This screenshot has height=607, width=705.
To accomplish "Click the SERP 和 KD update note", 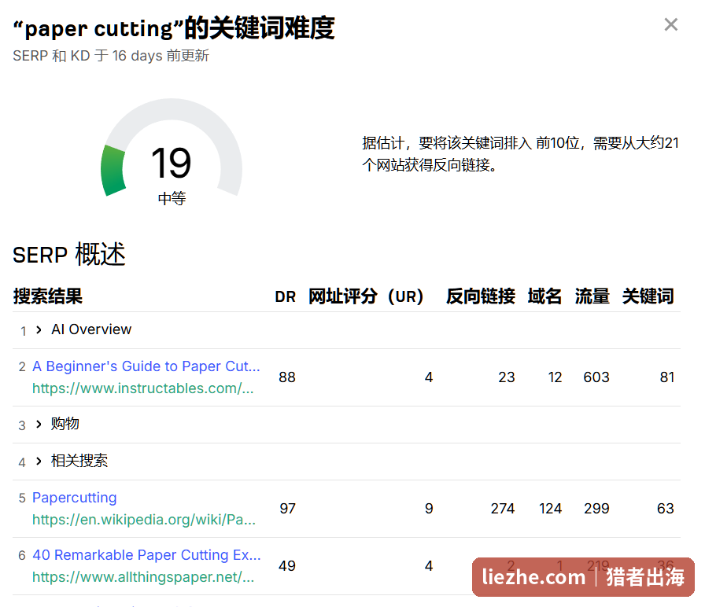I will point(111,56).
